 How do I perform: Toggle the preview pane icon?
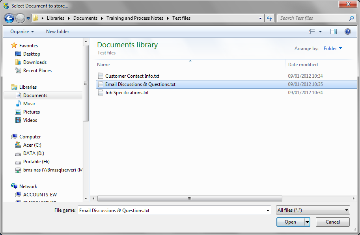[333, 32]
